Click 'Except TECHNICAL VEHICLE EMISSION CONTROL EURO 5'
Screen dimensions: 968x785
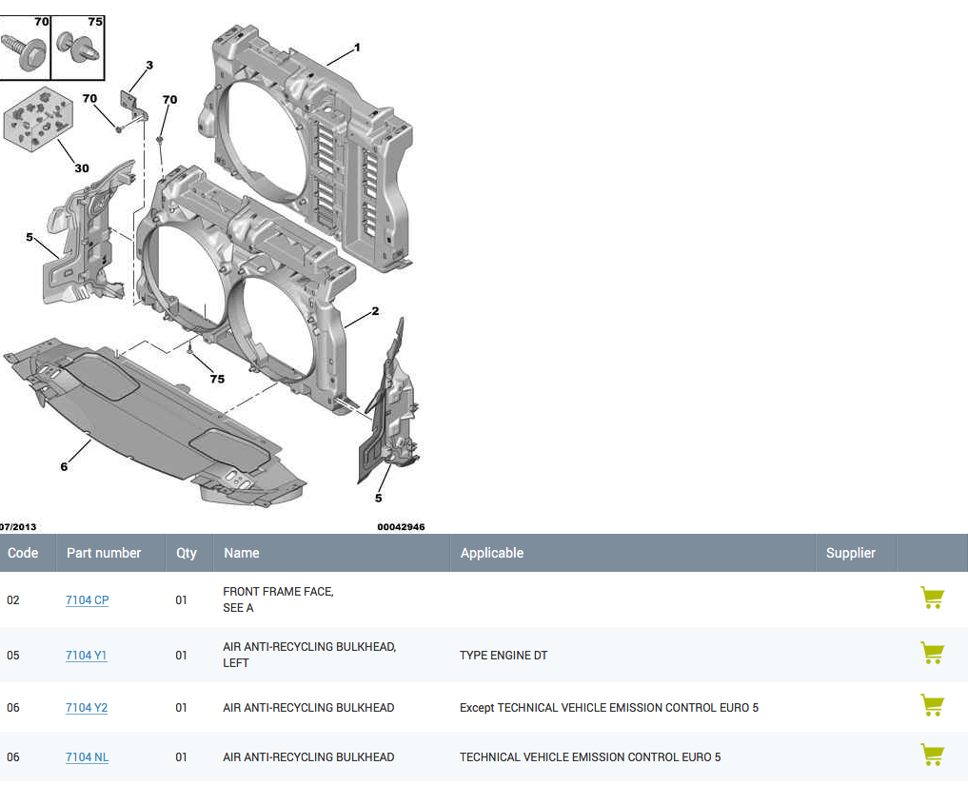[609, 708]
